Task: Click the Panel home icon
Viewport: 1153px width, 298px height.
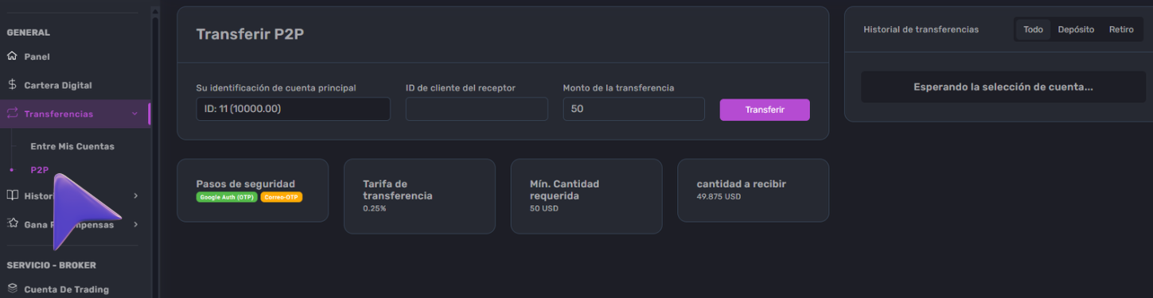Action: click(x=12, y=56)
